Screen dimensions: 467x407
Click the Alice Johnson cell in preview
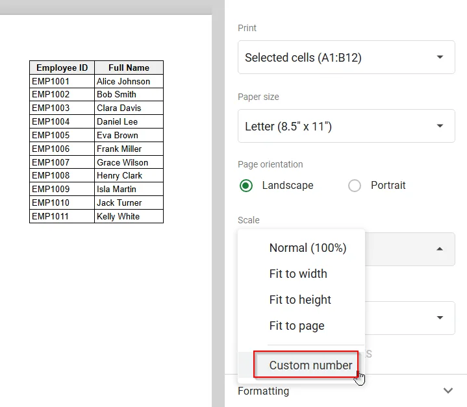click(x=129, y=81)
